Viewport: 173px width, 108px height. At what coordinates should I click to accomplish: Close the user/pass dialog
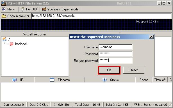pyautogui.click(x=151, y=37)
